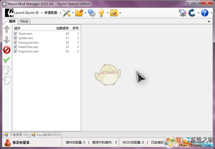Image resolution: width=215 pixels, height=149 pixels.
Task: Click the globe network login icon
Action: (183, 13)
